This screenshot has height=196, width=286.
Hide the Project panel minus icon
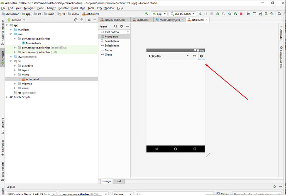tap(95, 20)
